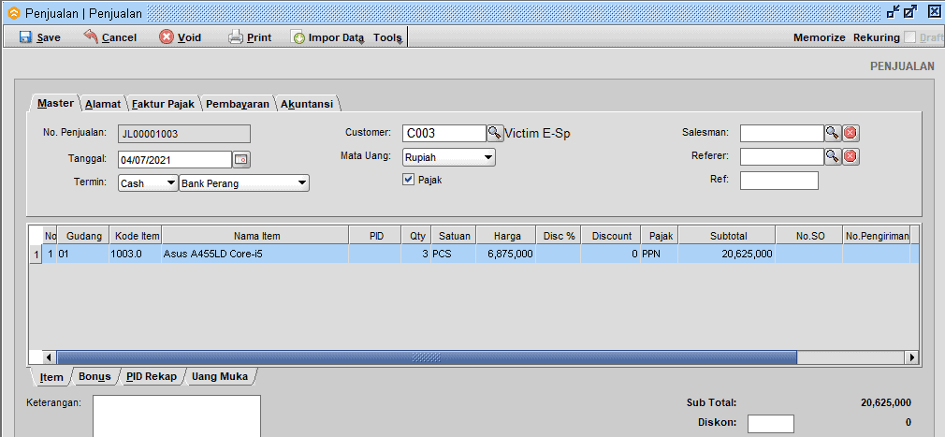Click the Print printer icon
Screen dimensions: 945x437
click(x=236, y=37)
